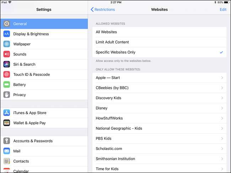Tap the General gear icon

[7, 24]
